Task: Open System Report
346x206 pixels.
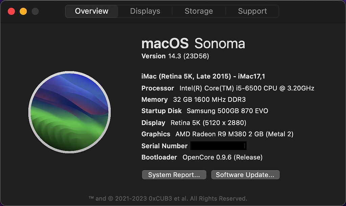Action: pyautogui.click(x=174, y=175)
